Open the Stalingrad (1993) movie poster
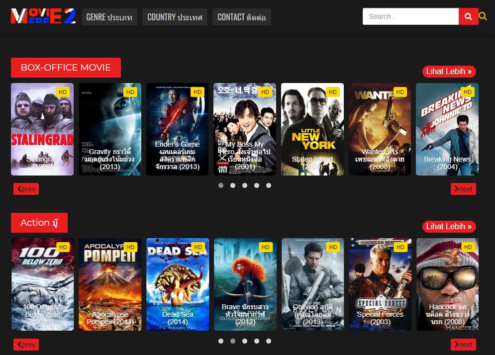Image resolution: width=495 pixels, height=355 pixels. coord(42,129)
